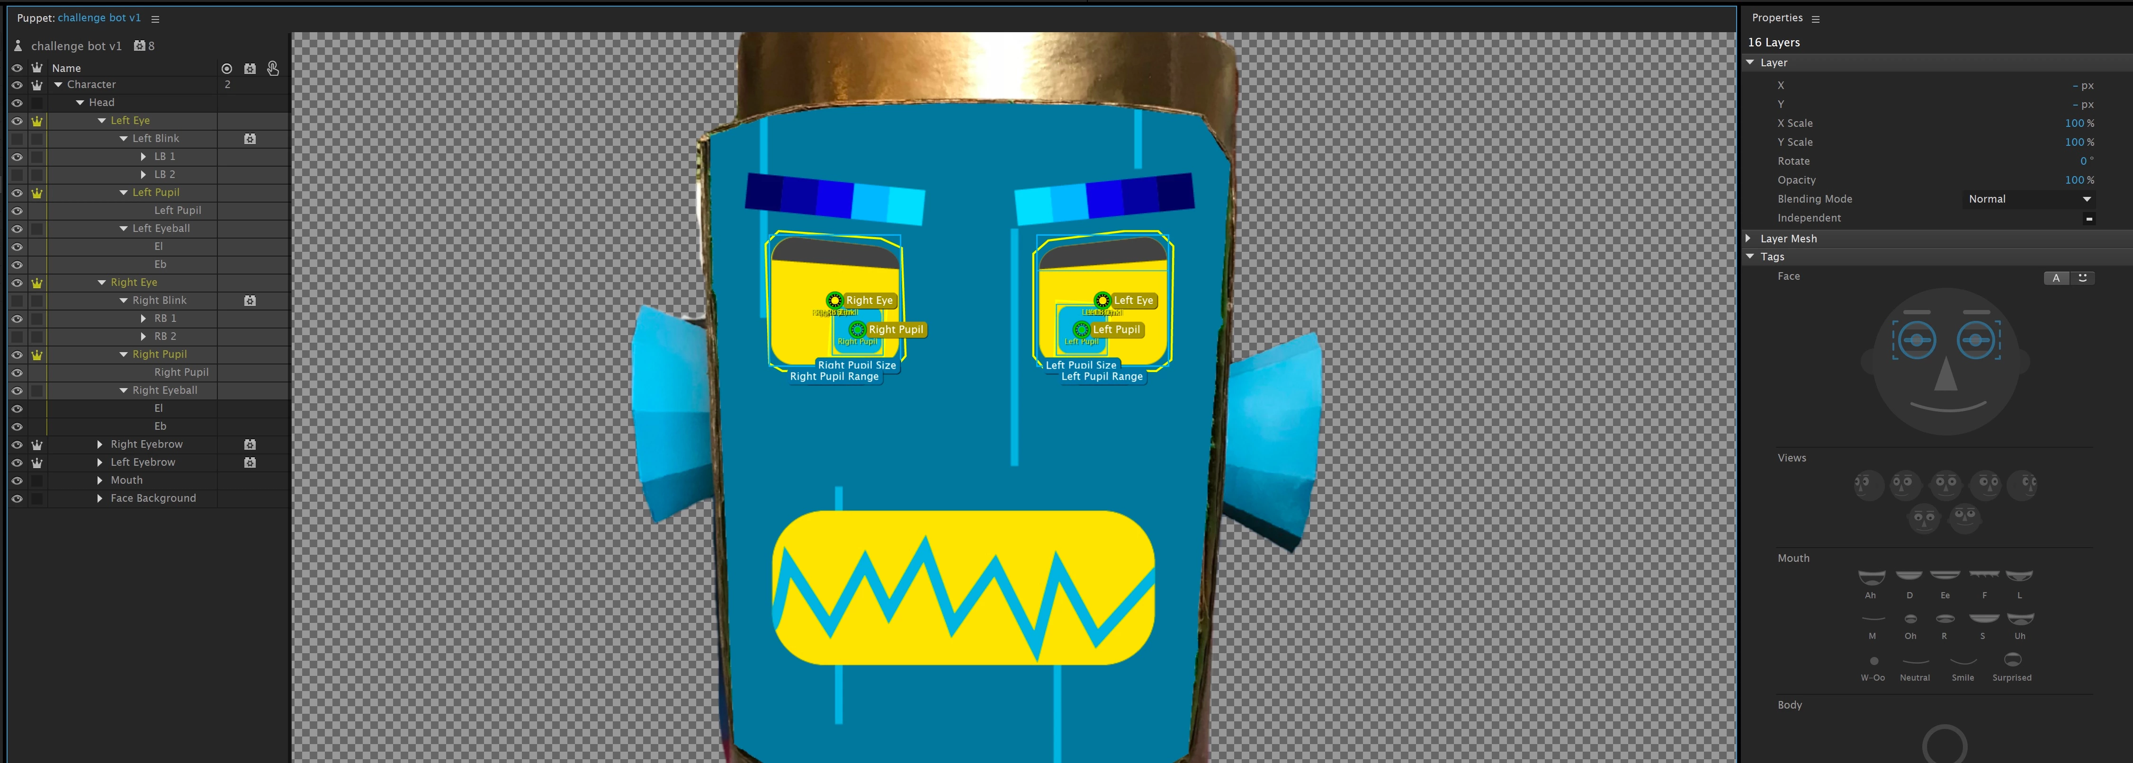Click Right Eyebrow behavior icon

250,444
